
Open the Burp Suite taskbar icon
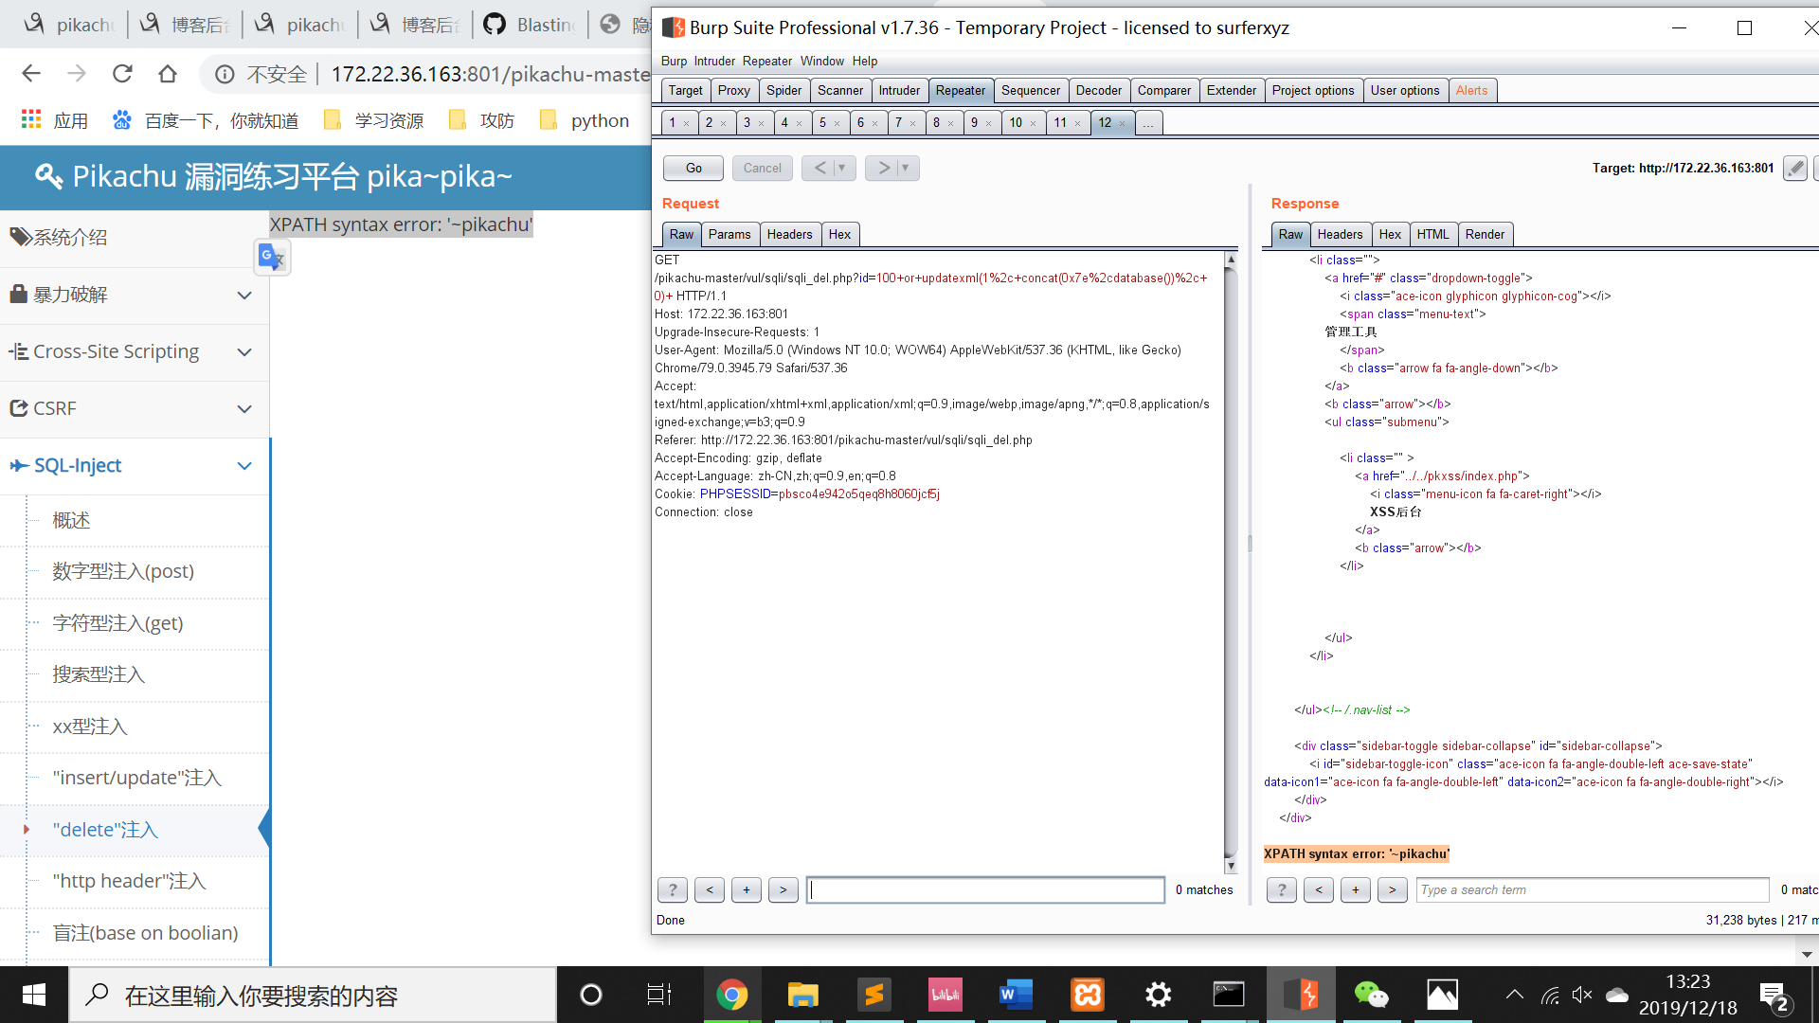(1300, 995)
